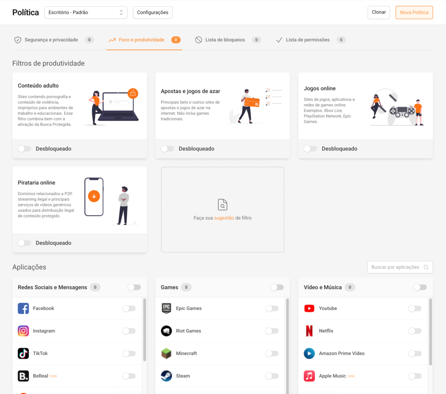Viewport: 446px width, 394px height.
Task: Click the Nova Política button
Action: point(414,12)
